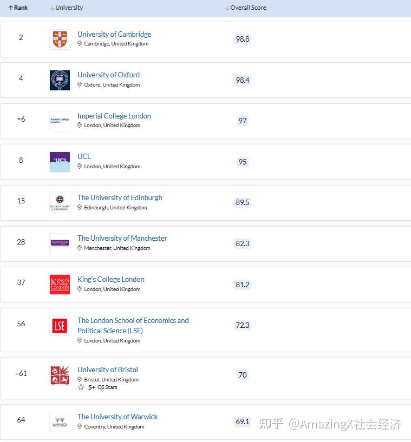Click the University of Bristol logo

coord(60,375)
